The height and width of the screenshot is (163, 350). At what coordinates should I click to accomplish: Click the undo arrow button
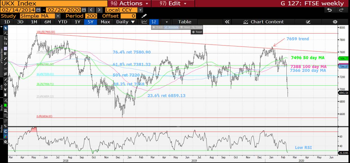point(329,10)
